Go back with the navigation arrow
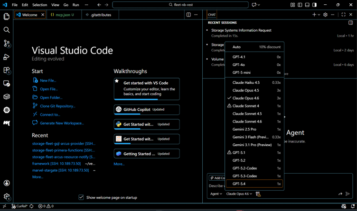 coord(99,5)
